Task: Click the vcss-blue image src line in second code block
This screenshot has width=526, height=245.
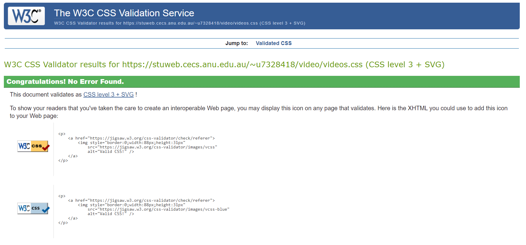Action: coord(159,209)
